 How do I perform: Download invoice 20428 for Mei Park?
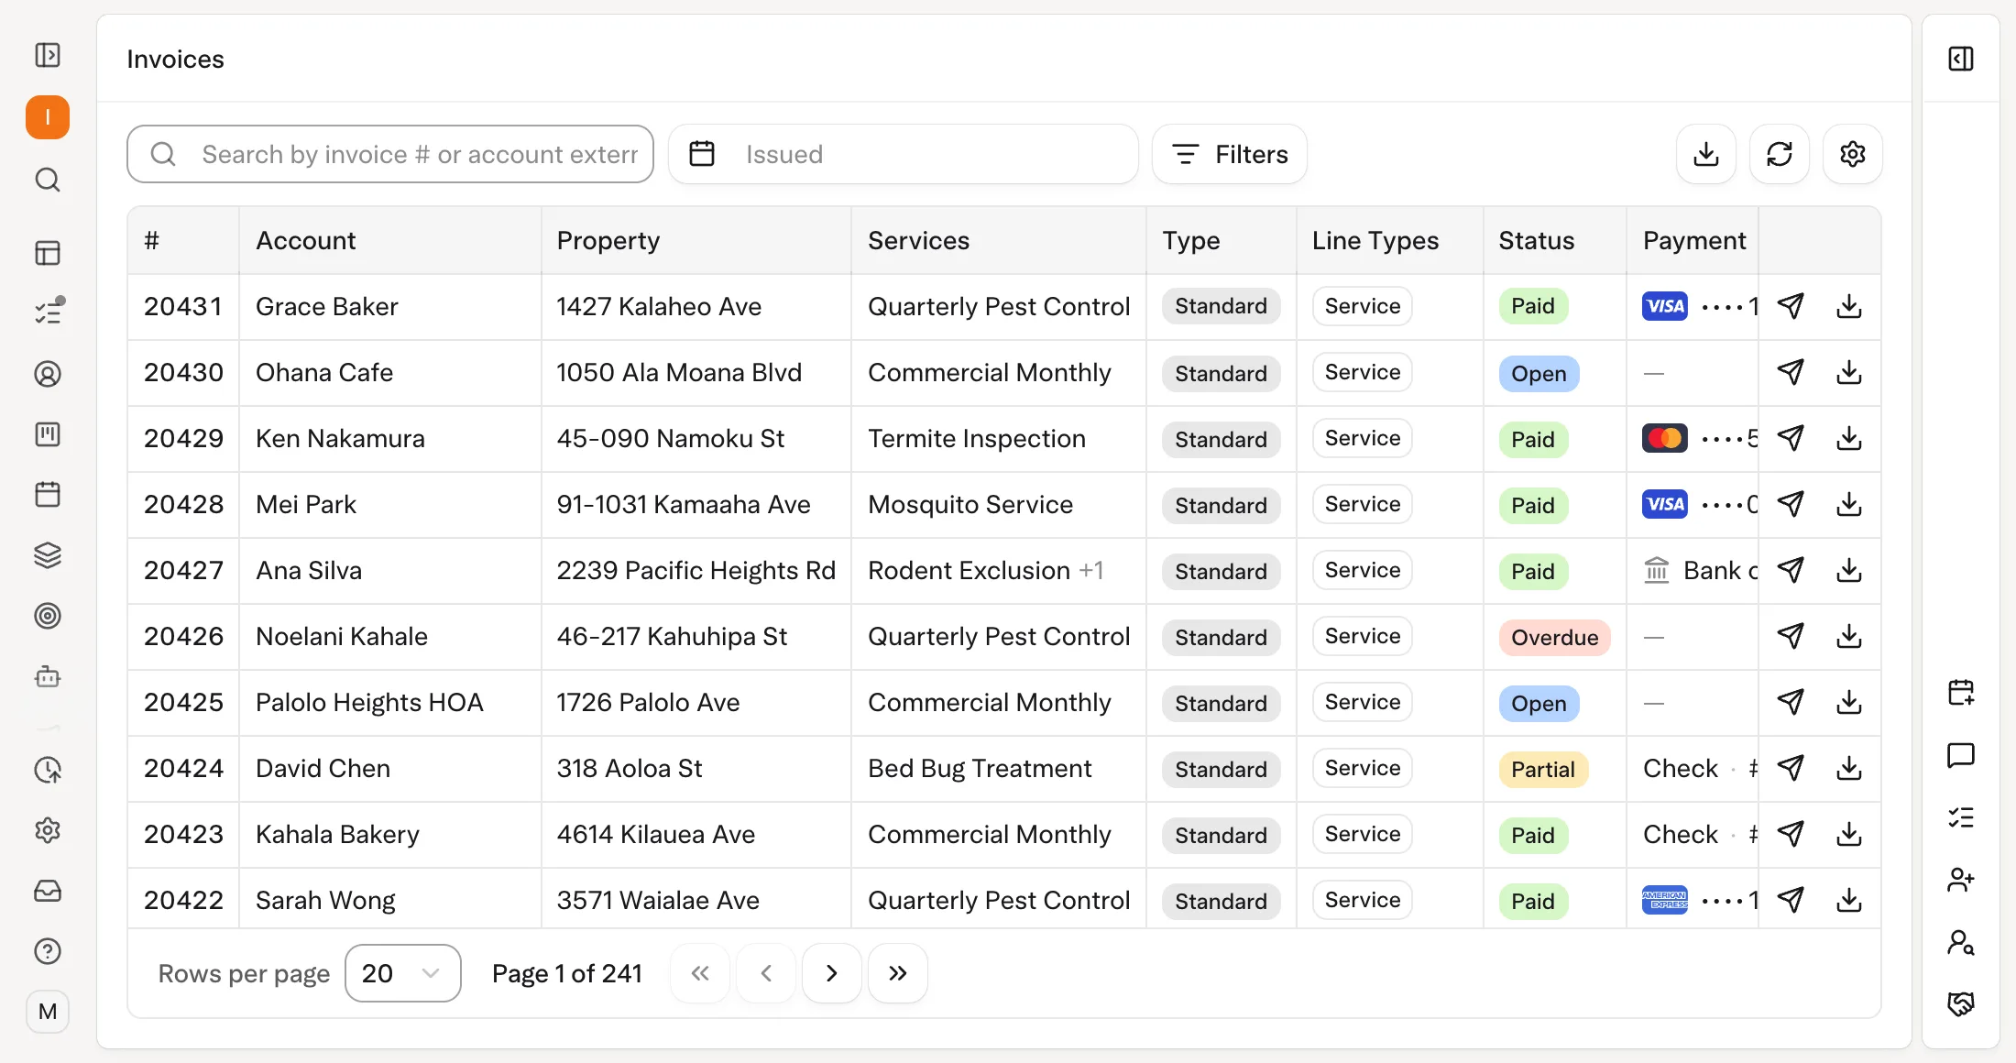[1849, 504]
